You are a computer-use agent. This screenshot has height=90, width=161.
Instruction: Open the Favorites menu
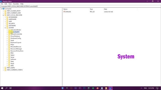pos(16,4)
